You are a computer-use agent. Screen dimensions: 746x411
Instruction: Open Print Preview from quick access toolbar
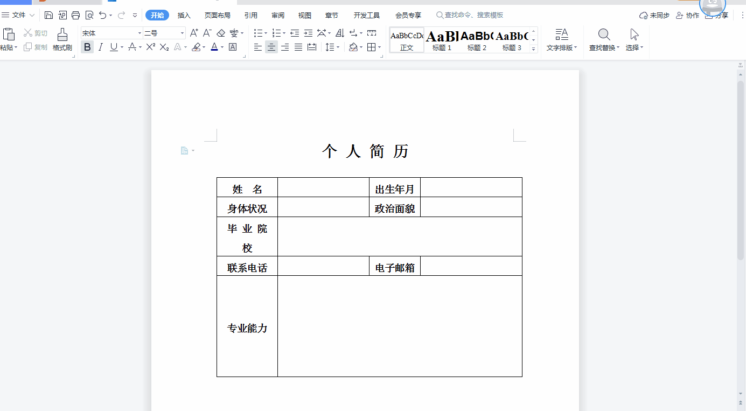[x=89, y=15]
